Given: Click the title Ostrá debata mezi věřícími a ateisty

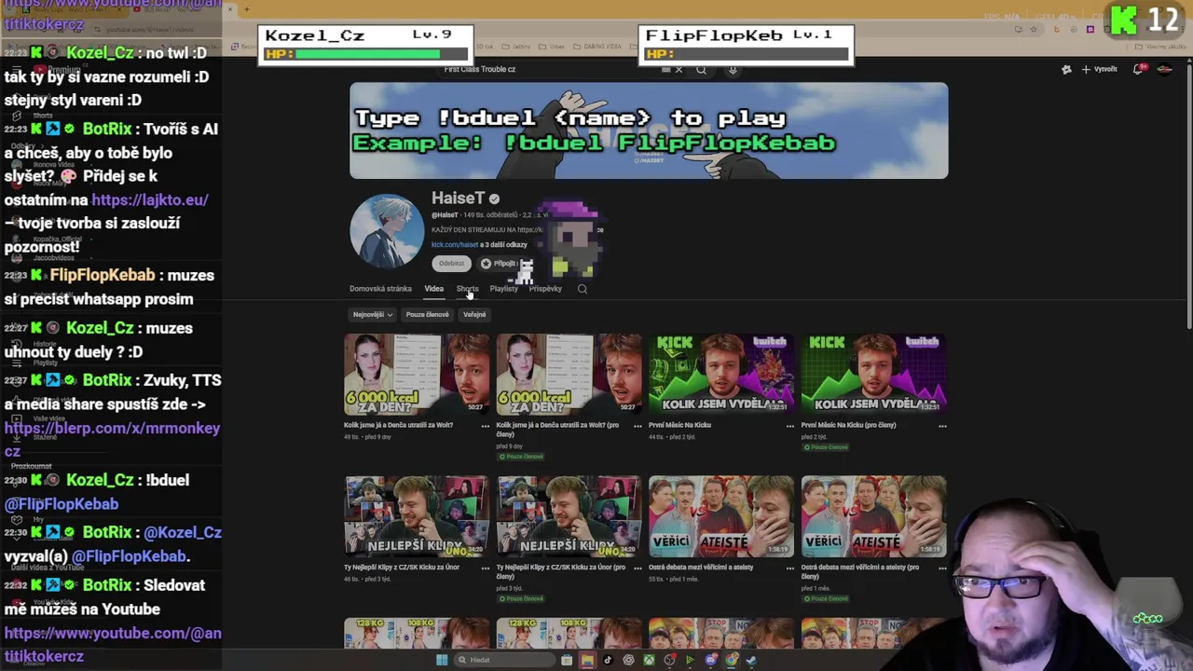Looking at the screenshot, I should pyautogui.click(x=701, y=567).
